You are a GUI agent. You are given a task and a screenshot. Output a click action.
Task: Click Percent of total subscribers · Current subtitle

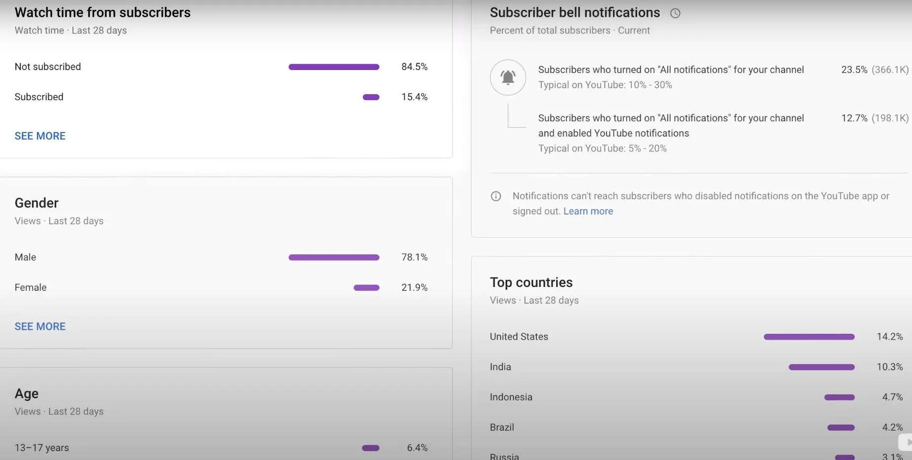[570, 31]
